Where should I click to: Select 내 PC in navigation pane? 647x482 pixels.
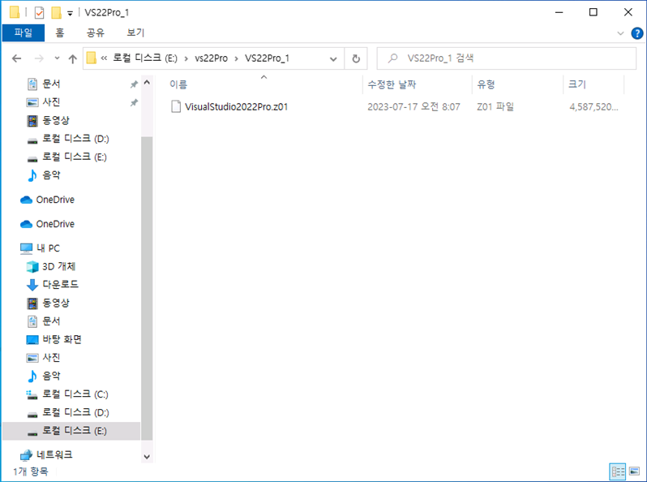[x=48, y=248]
